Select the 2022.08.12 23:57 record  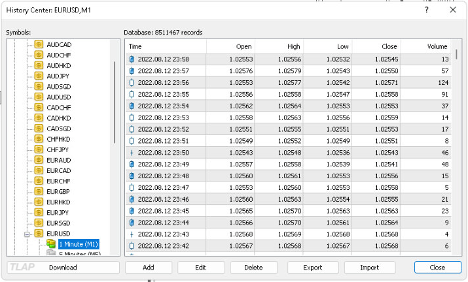tap(288, 71)
